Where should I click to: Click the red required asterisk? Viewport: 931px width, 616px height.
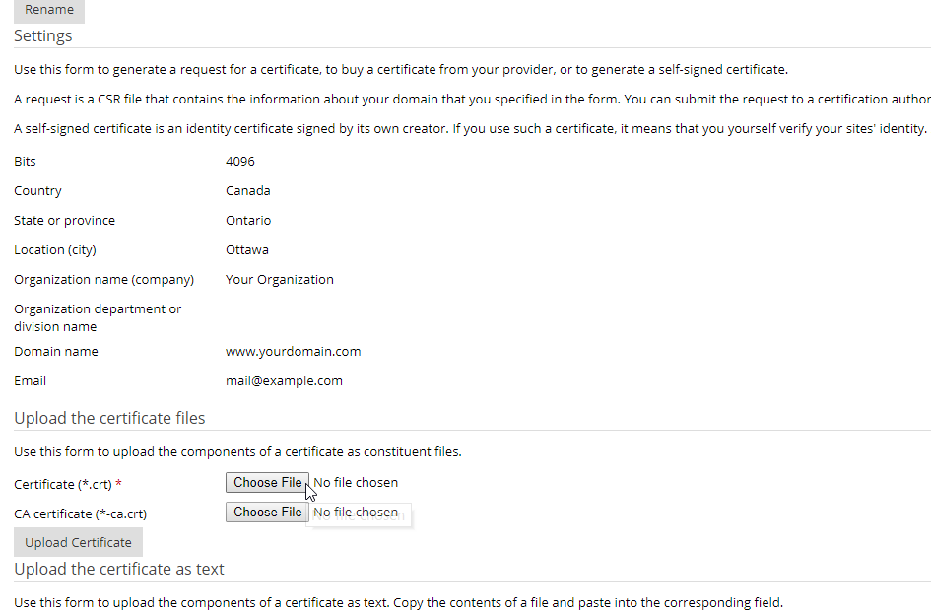pyautogui.click(x=119, y=484)
